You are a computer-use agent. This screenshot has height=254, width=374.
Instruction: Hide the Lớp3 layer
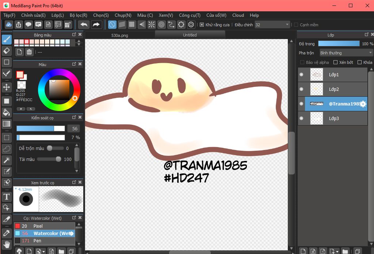click(x=301, y=118)
